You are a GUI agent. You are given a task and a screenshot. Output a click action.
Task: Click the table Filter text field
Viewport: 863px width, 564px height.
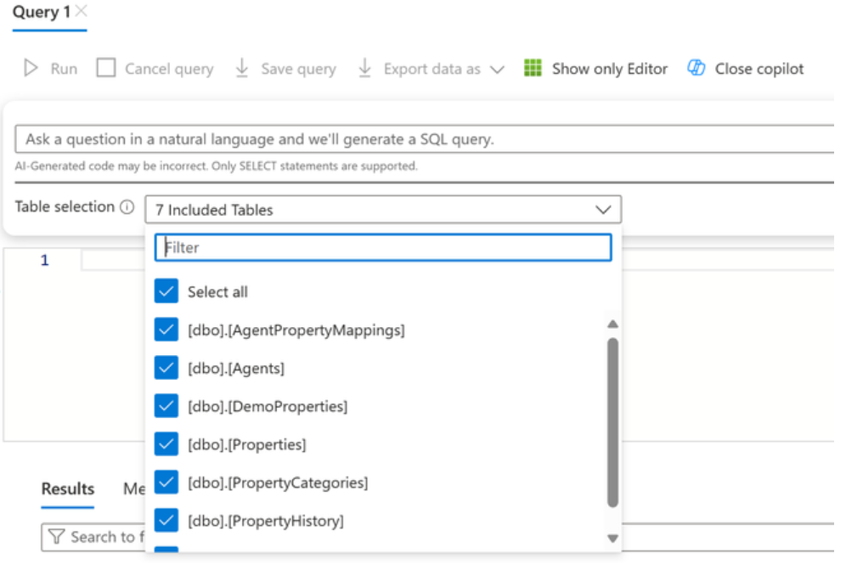pos(383,247)
